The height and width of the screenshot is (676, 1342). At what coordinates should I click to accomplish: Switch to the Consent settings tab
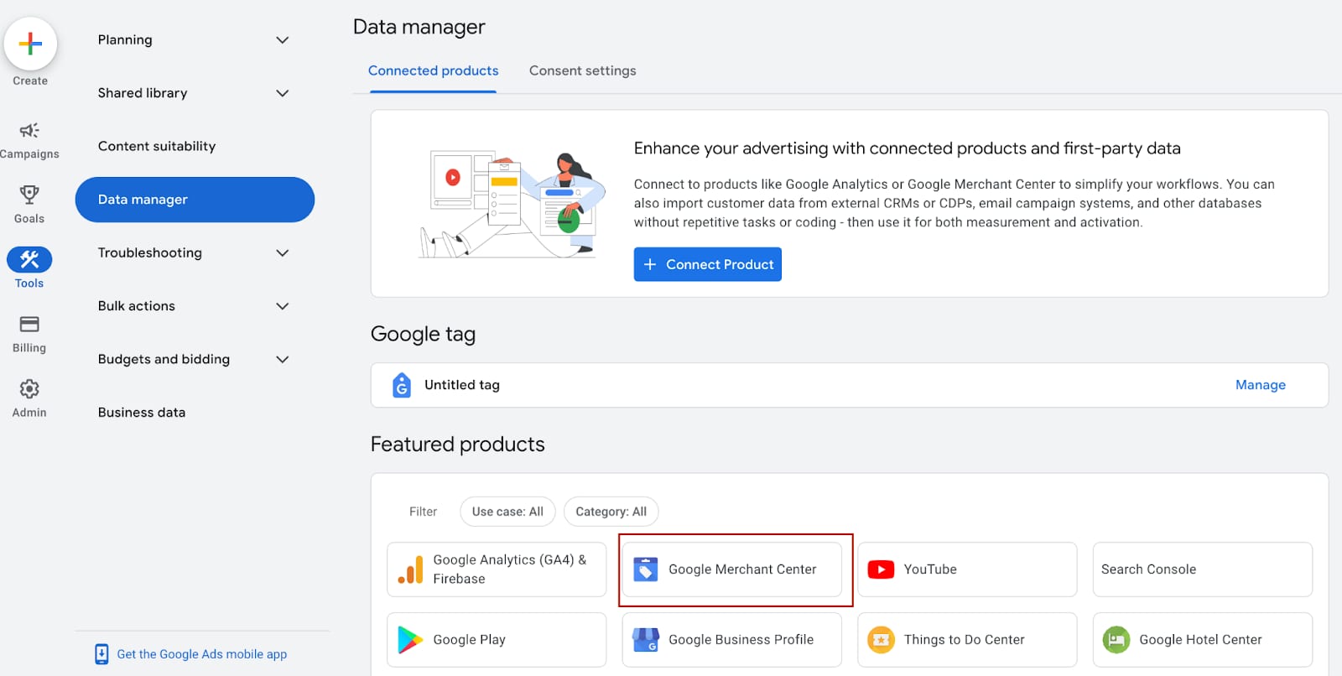[x=582, y=71]
